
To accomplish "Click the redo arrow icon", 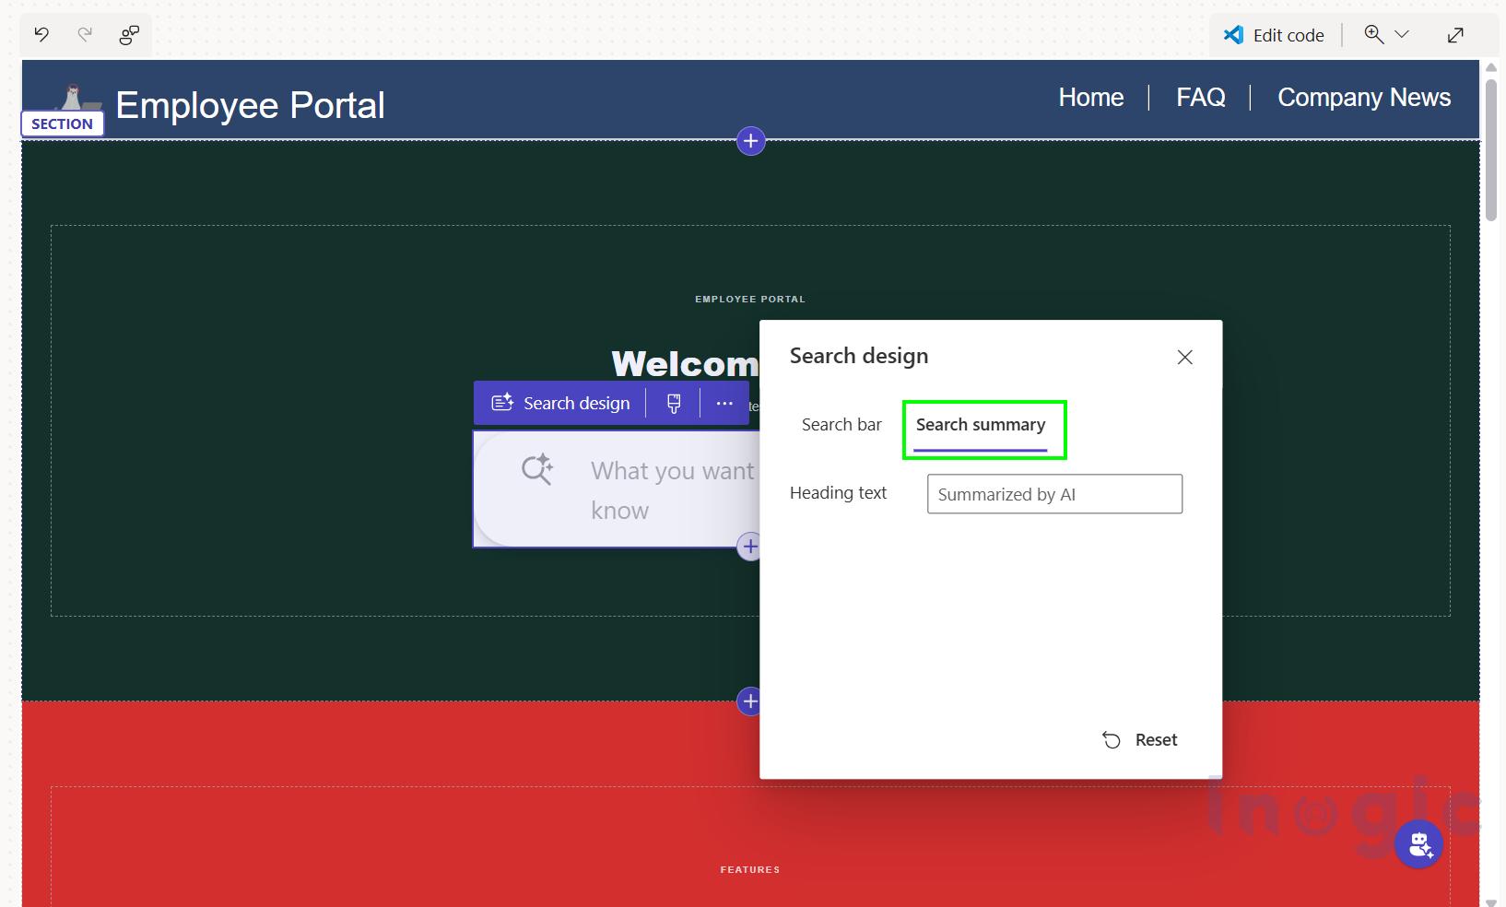I will [x=85, y=35].
